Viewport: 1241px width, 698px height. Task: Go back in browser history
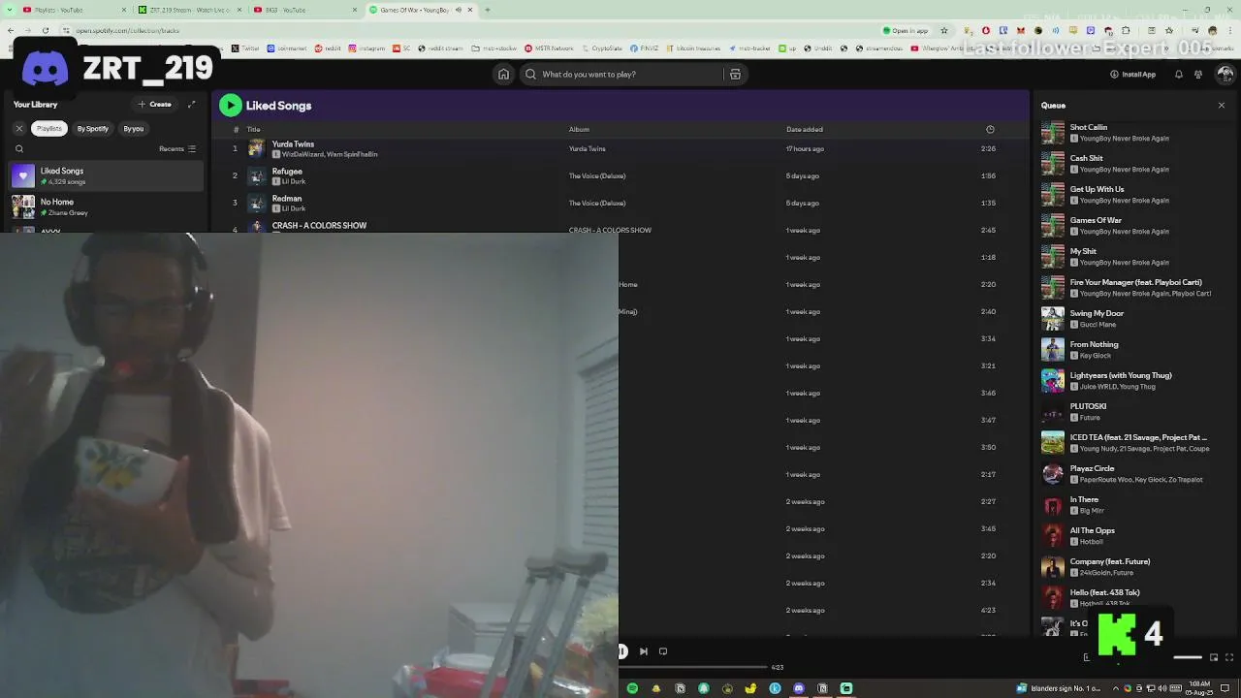click(11, 30)
